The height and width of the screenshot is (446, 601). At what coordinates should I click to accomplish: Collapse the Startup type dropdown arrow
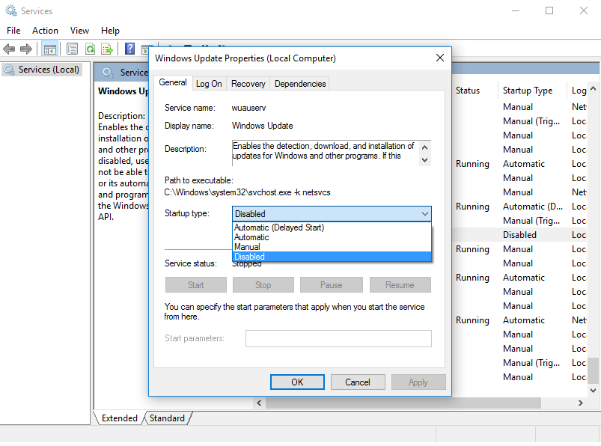click(x=425, y=213)
